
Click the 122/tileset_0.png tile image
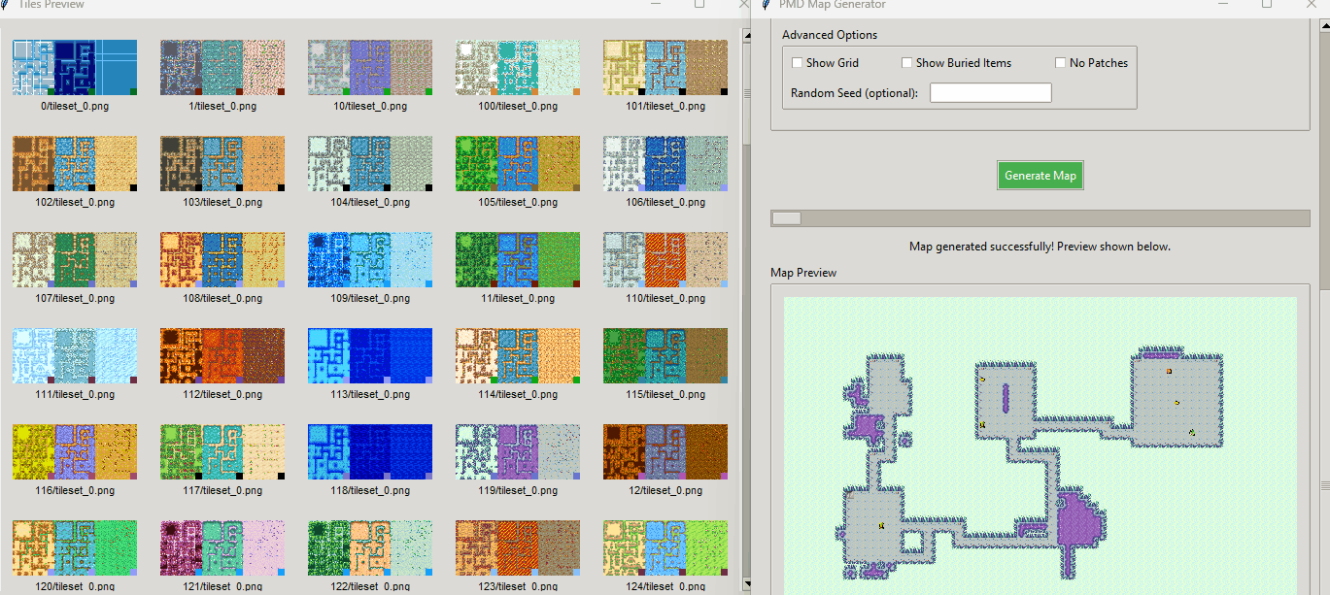[370, 547]
